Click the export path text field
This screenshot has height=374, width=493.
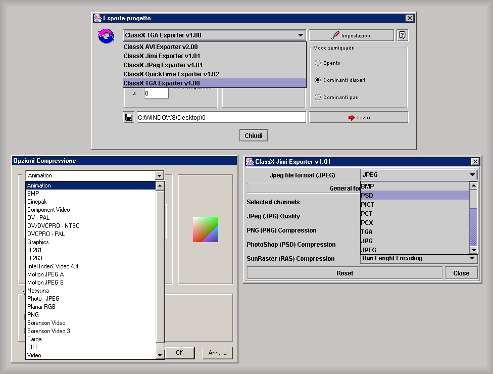click(221, 117)
